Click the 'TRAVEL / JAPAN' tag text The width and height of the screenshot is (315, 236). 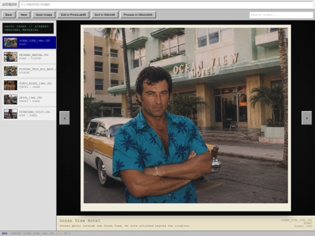pos(29,87)
